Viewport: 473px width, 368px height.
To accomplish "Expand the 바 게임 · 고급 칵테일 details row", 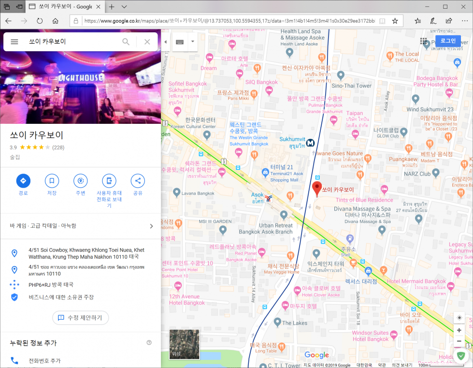I will click(81, 226).
